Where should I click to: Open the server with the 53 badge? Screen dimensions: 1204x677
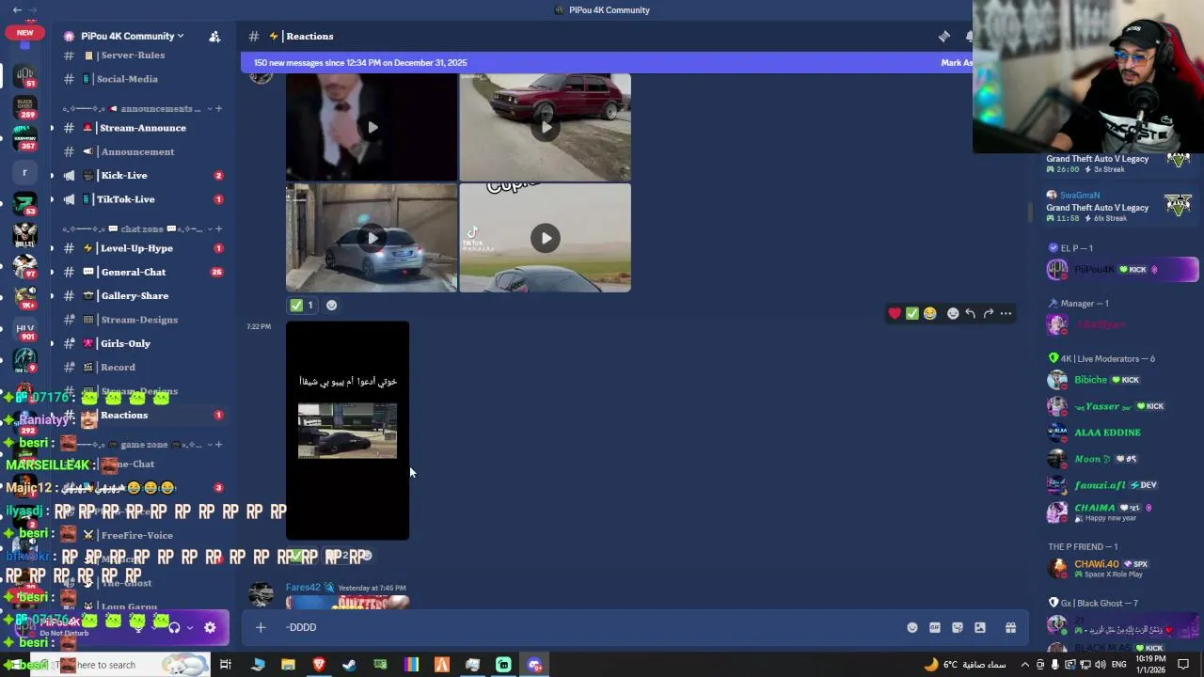(25, 203)
